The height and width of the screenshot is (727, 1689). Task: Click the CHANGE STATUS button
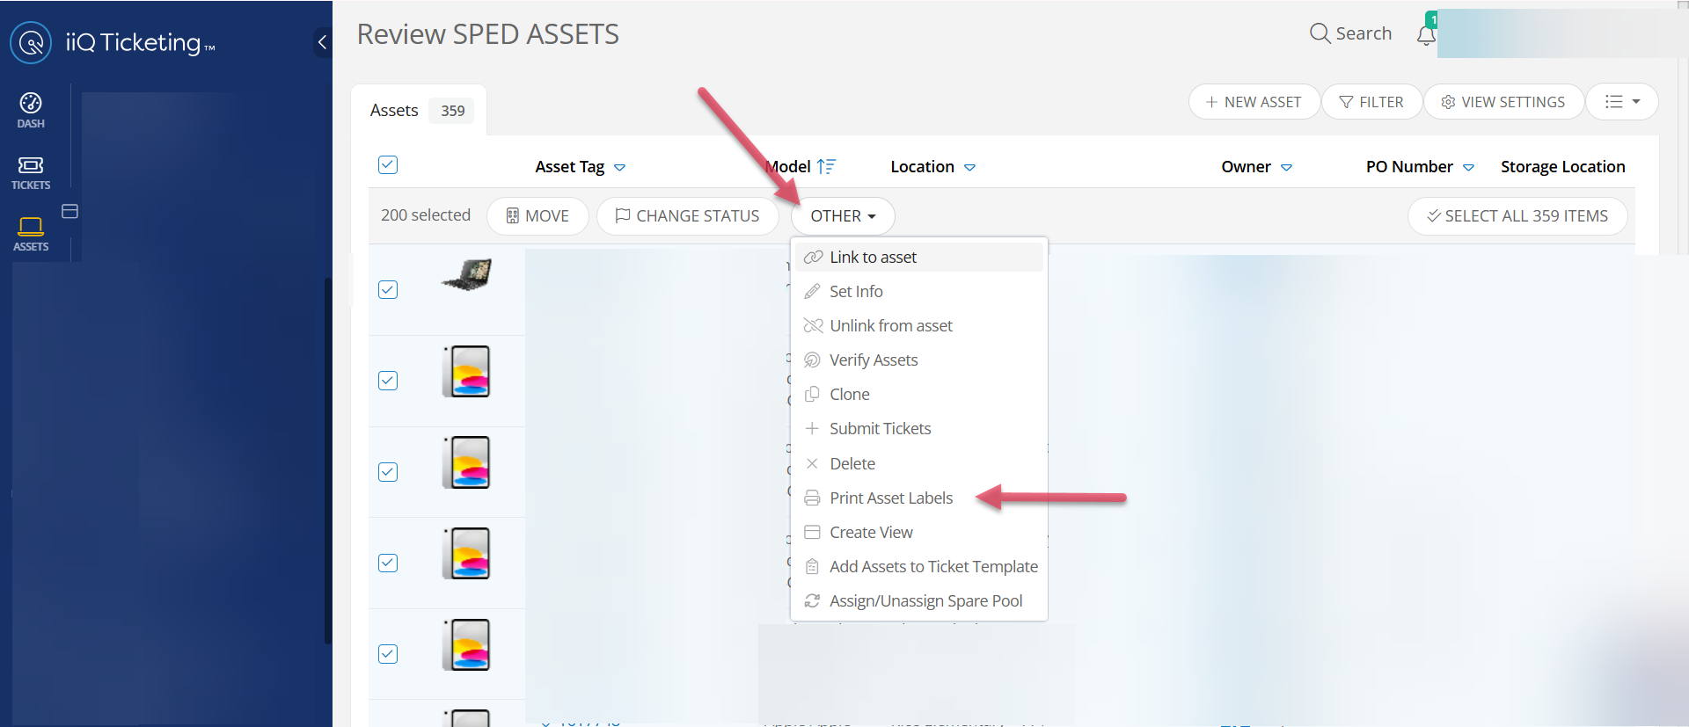pos(688,216)
